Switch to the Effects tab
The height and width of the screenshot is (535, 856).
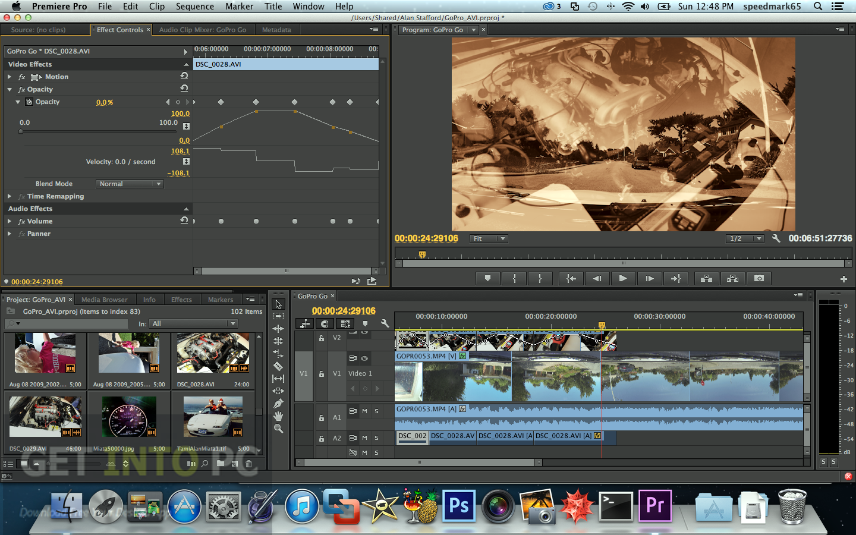point(181,300)
